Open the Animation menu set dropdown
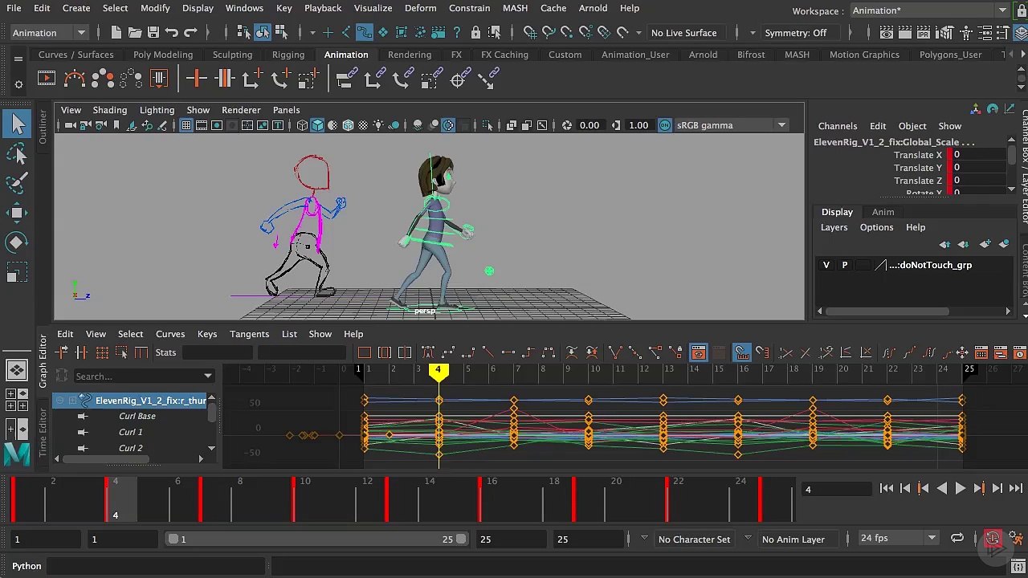 point(48,33)
